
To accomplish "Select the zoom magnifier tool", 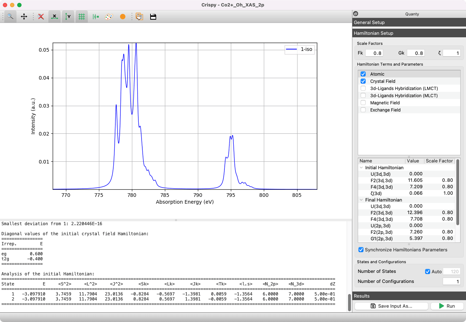I will [x=10, y=16].
